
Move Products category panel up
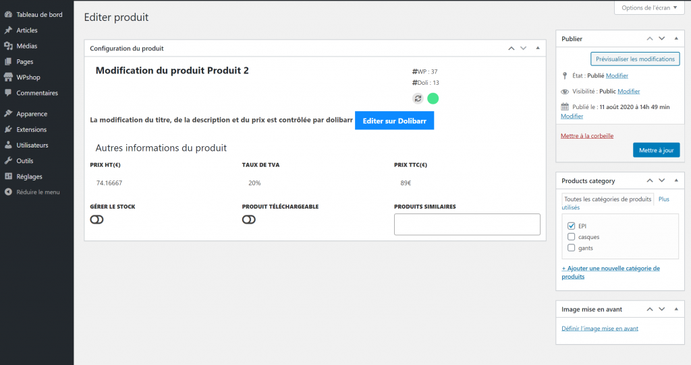pyautogui.click(x=650, y=180)
